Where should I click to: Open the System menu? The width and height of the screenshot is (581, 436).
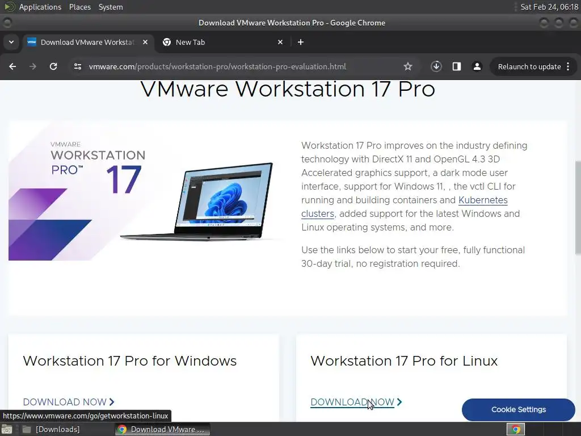(x=111, y=7)
